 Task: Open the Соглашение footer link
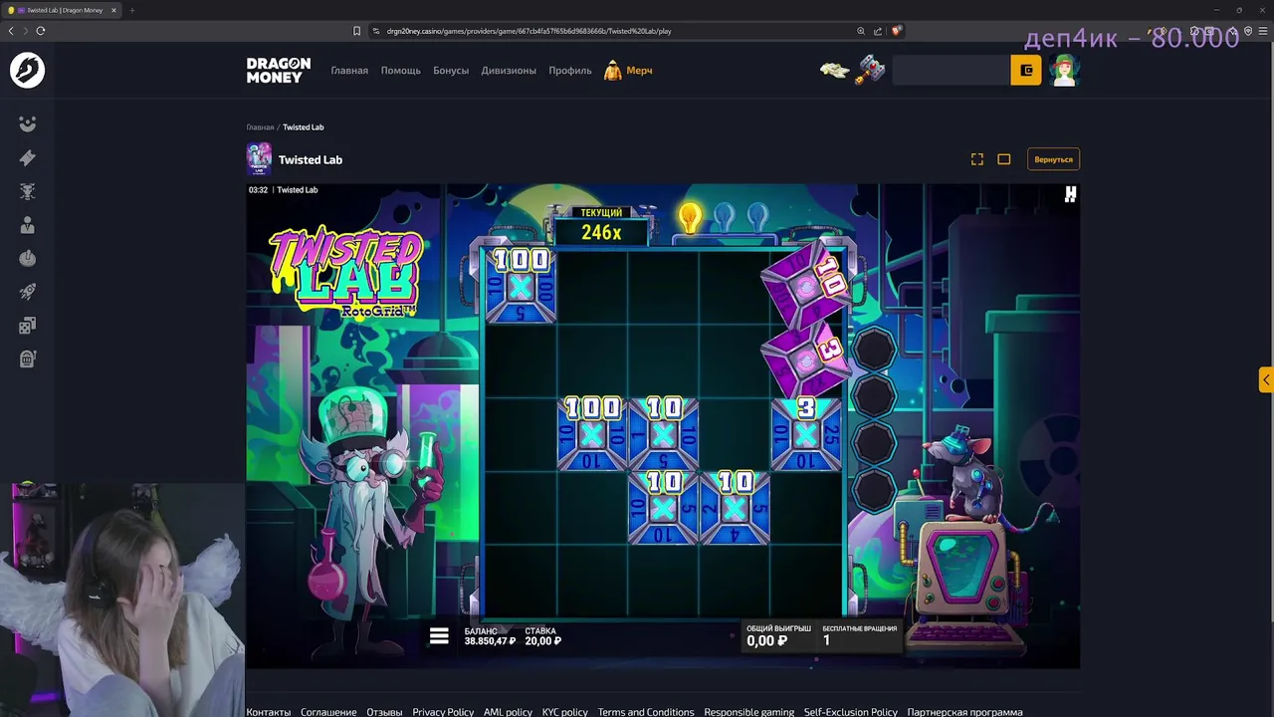click(x=328, y=712)
